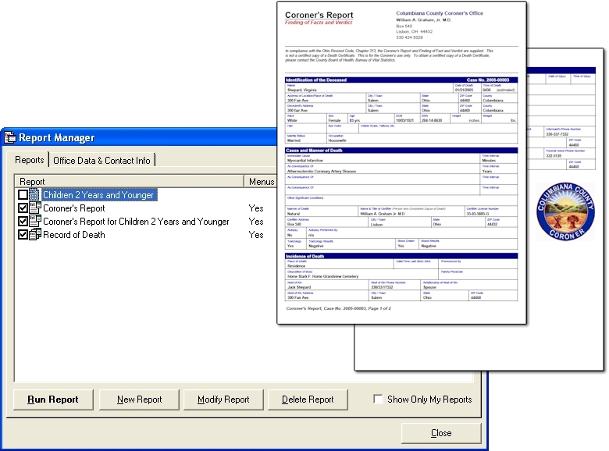Sort by the Report column header

129,181
